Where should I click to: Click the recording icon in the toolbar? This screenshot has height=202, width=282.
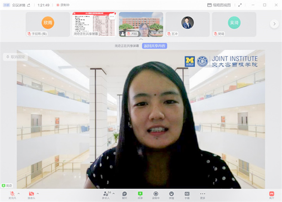pyautogui.click(x=156, y=194)
